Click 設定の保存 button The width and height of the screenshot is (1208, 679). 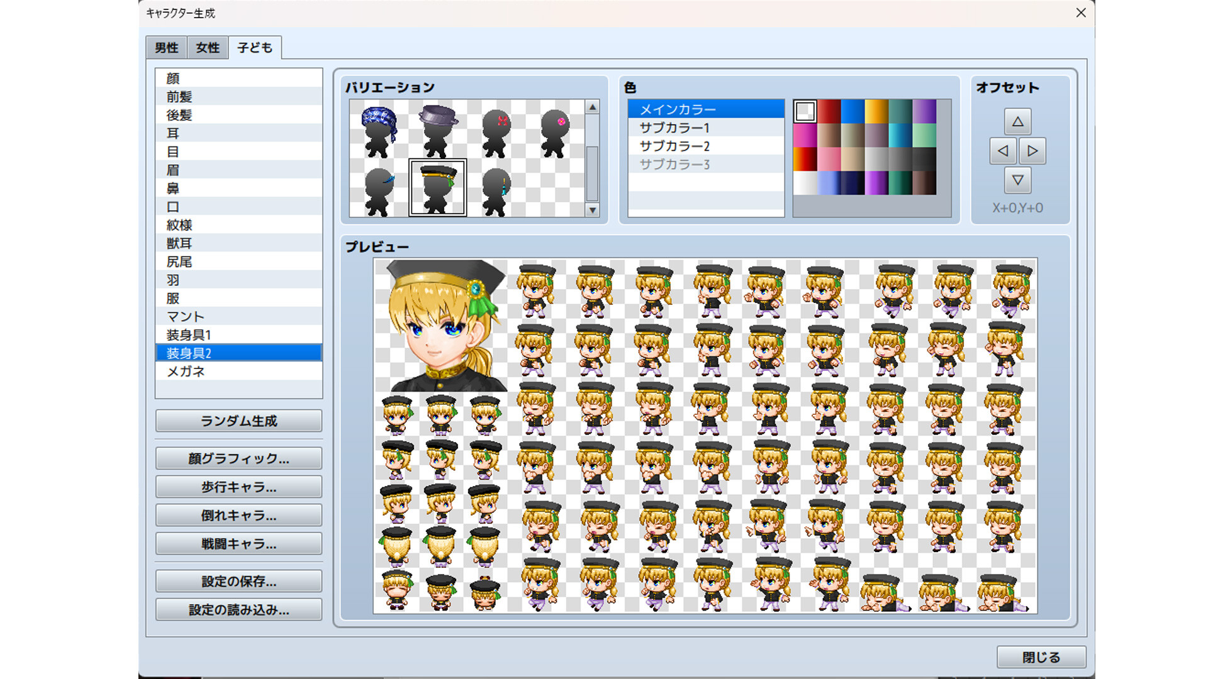point(238,581)
